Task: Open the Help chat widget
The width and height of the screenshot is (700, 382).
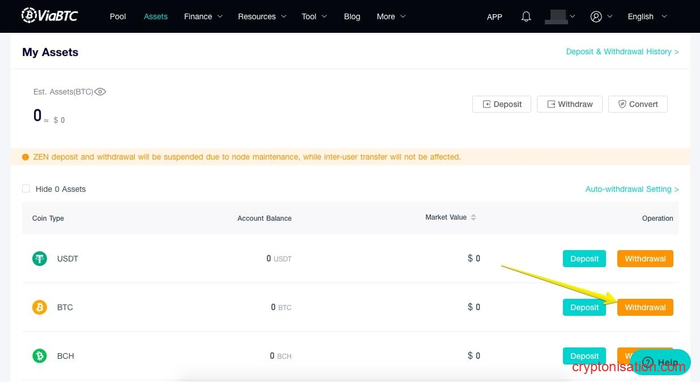Action: (660, 362)
